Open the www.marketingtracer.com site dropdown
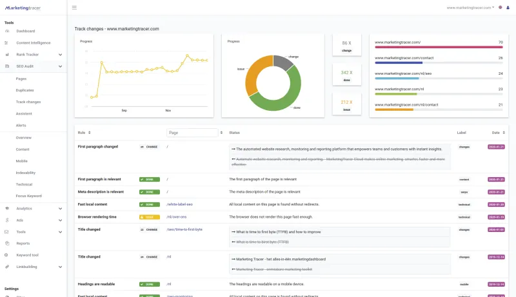 coord(470,8)
